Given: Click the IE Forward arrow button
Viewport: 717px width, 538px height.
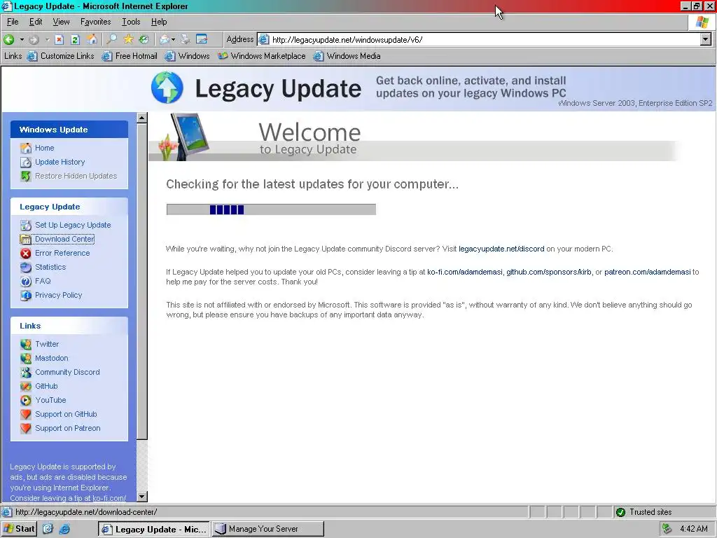Looking at the screenshot, I should click(34, 40).
